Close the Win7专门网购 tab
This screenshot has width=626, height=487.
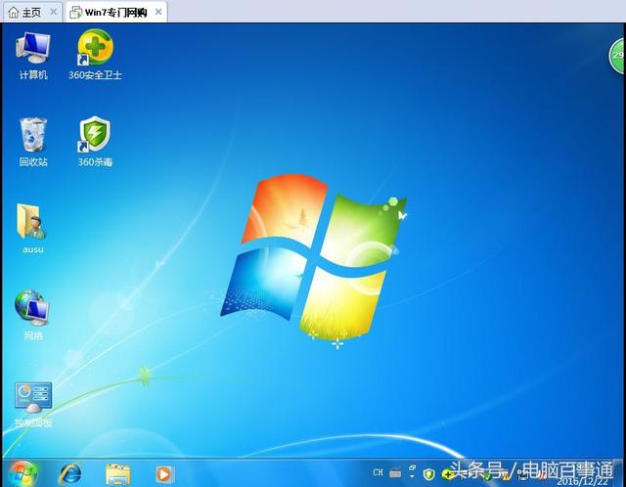coord(156,12)
